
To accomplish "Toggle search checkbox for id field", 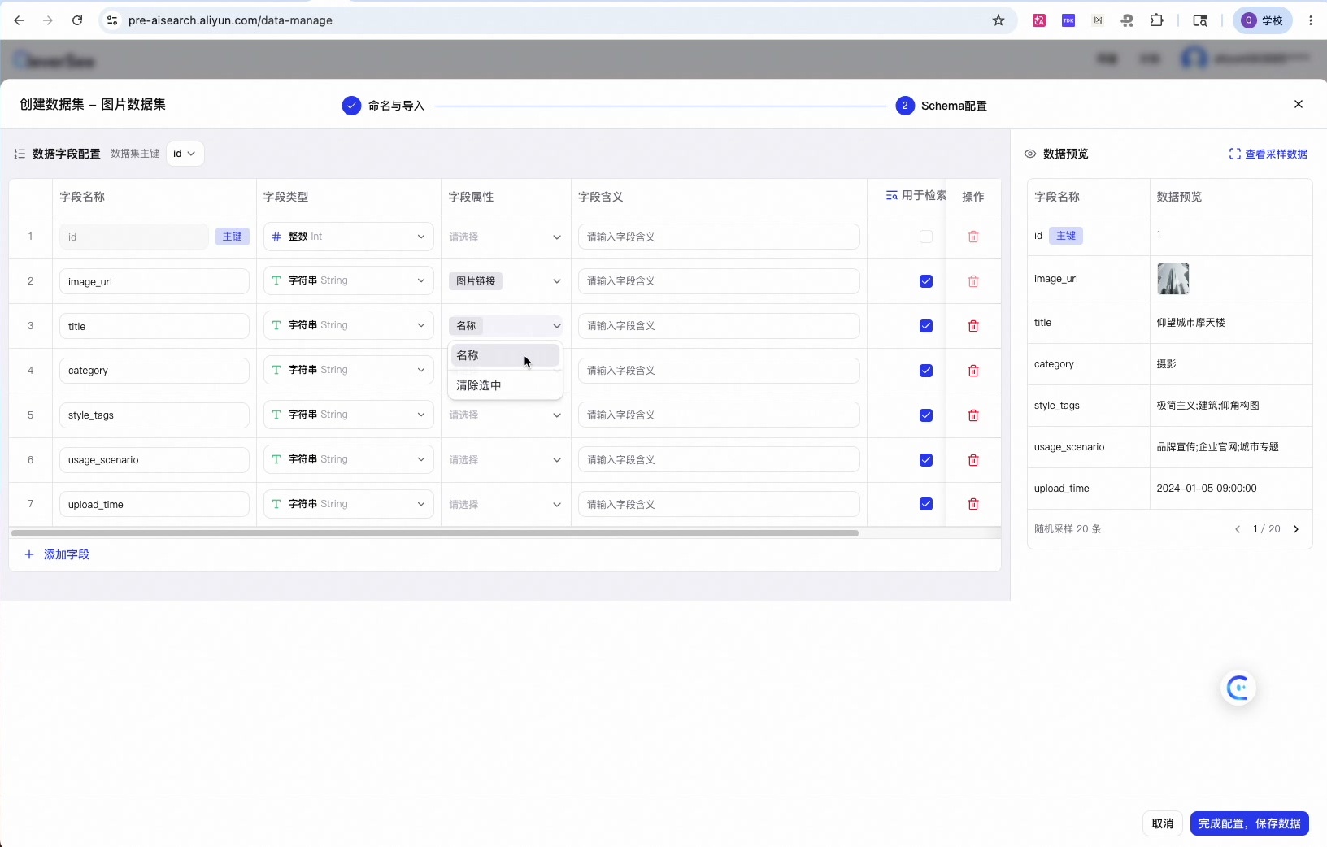I will (925, 237).
